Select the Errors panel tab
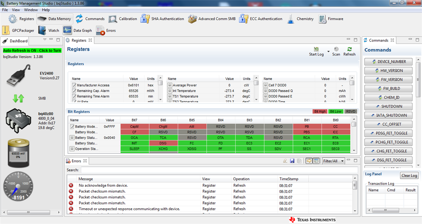Viewport: 422px width, 224px height. point(76,161)
